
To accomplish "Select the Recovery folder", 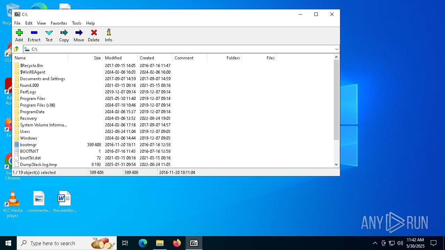I will 29,118.
